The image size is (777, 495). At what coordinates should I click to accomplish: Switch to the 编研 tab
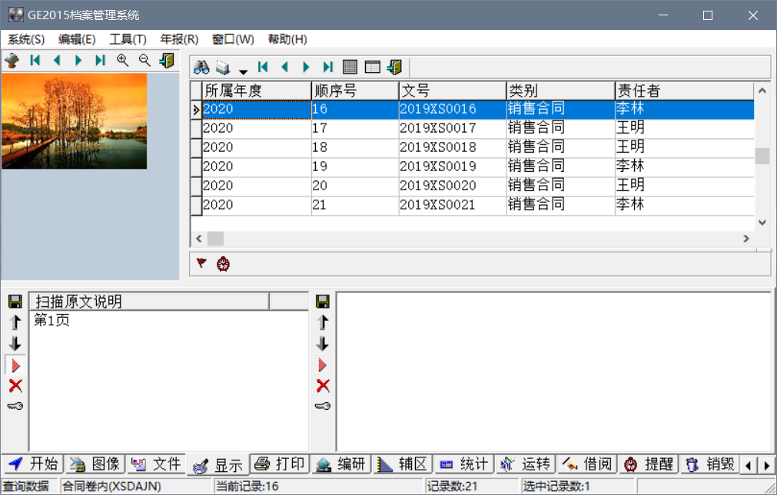[x=341, y=464]
